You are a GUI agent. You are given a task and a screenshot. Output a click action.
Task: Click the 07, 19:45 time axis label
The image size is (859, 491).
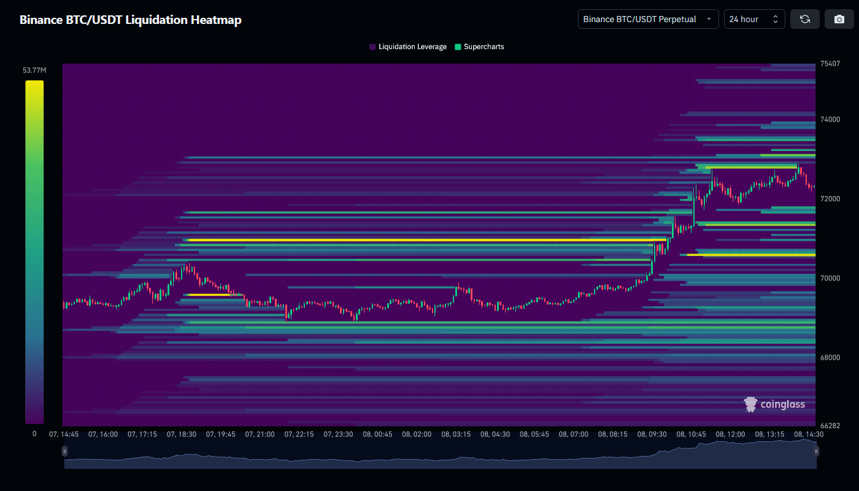[221, 434]
